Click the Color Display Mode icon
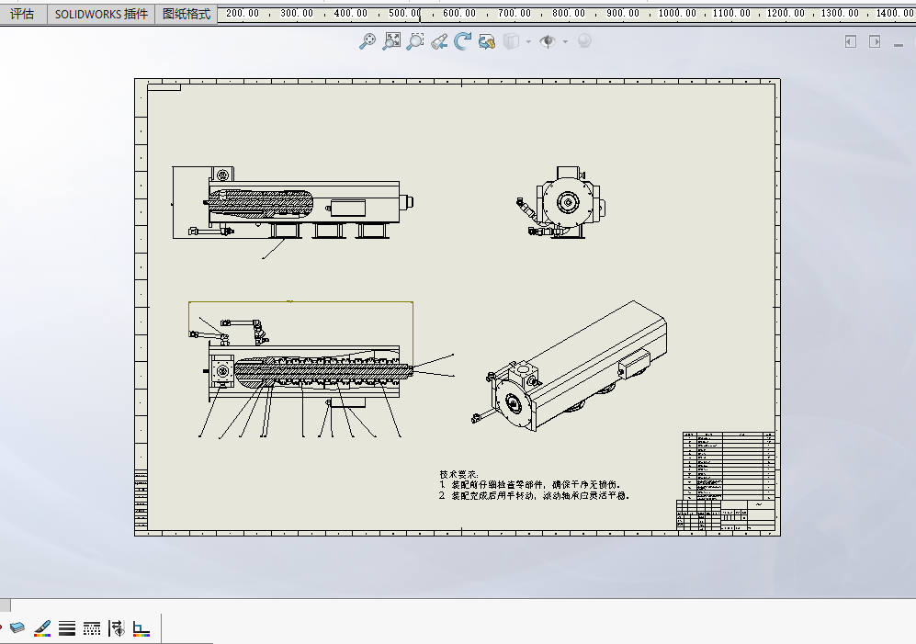The width and height of the screenshot is (916, 644). (141, 628)
